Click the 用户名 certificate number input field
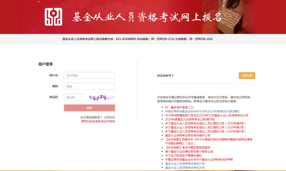Image resolution: width=286 pixels, height=171 pixels. click(89, 75)
